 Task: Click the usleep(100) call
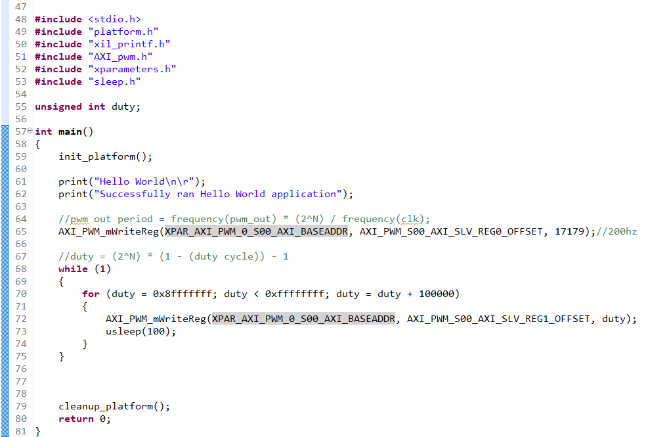140,331
